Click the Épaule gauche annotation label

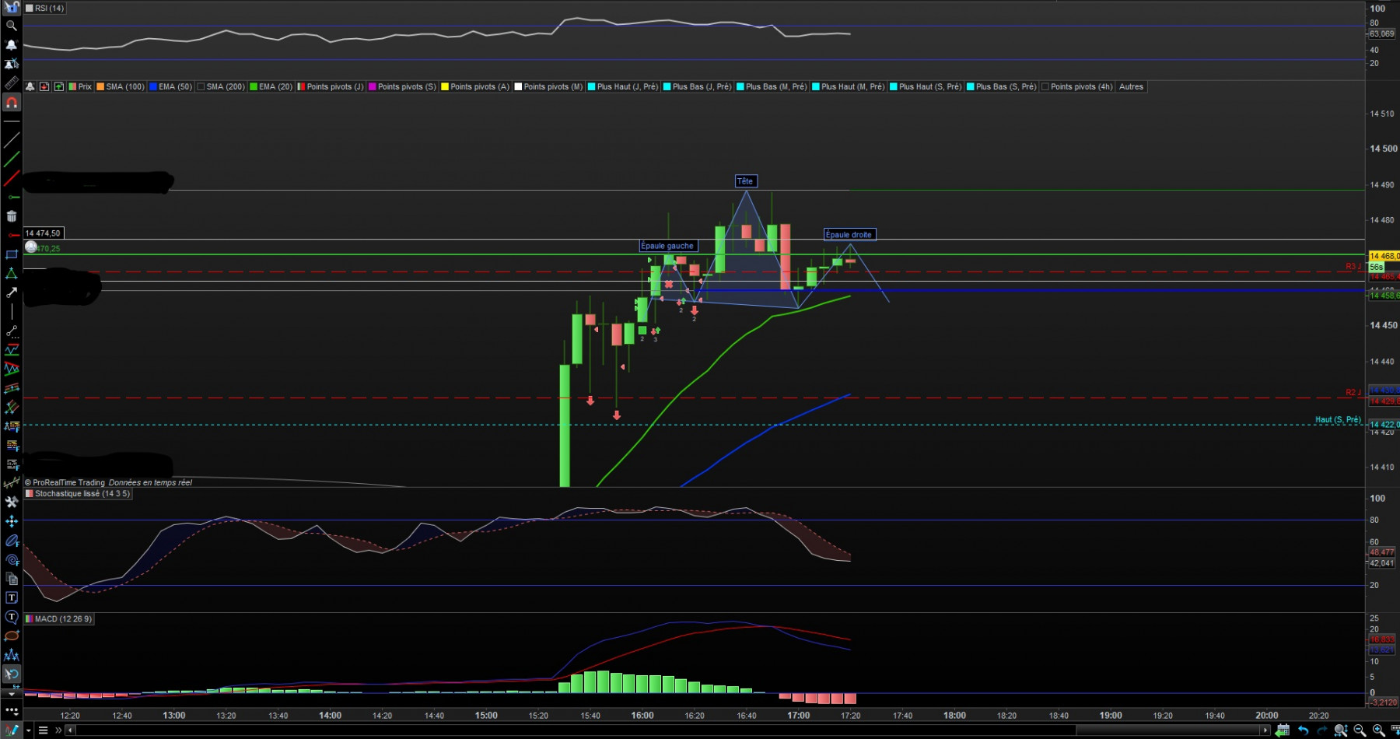click(667, 246)
